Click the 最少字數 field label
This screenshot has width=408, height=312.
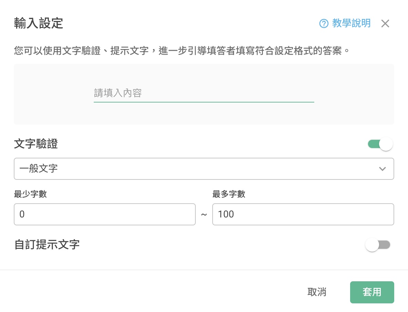(x=30, y=194)
